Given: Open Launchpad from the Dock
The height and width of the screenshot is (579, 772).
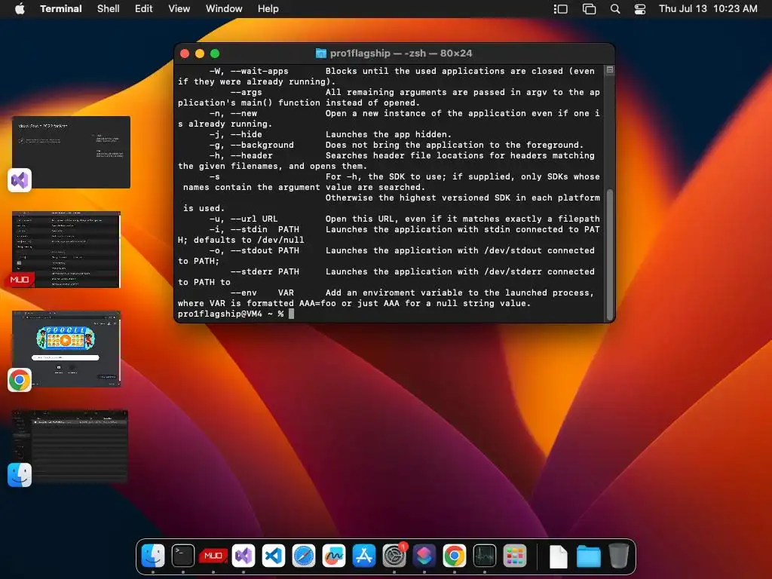Looking at the screenshot, I should click(515, 556).
